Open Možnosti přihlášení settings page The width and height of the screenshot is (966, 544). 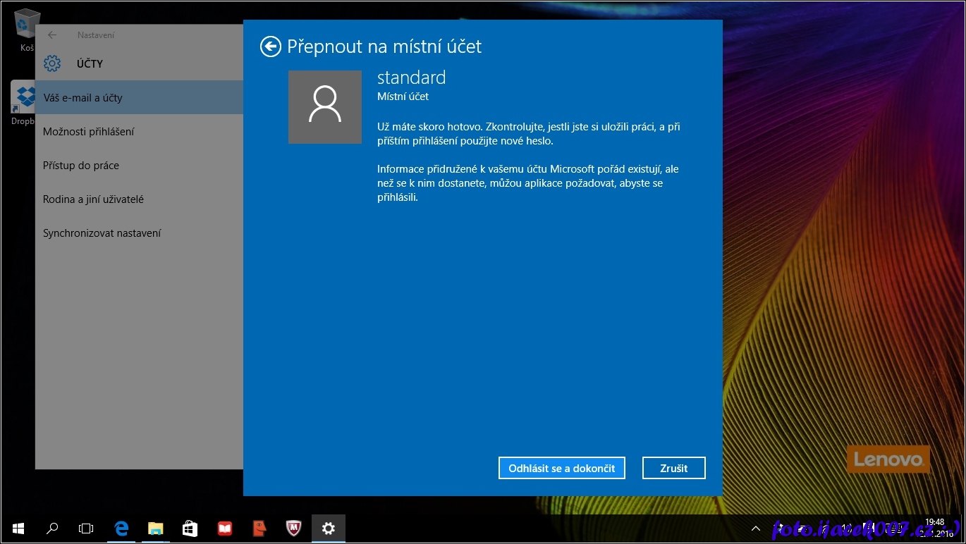coord(88,132)
